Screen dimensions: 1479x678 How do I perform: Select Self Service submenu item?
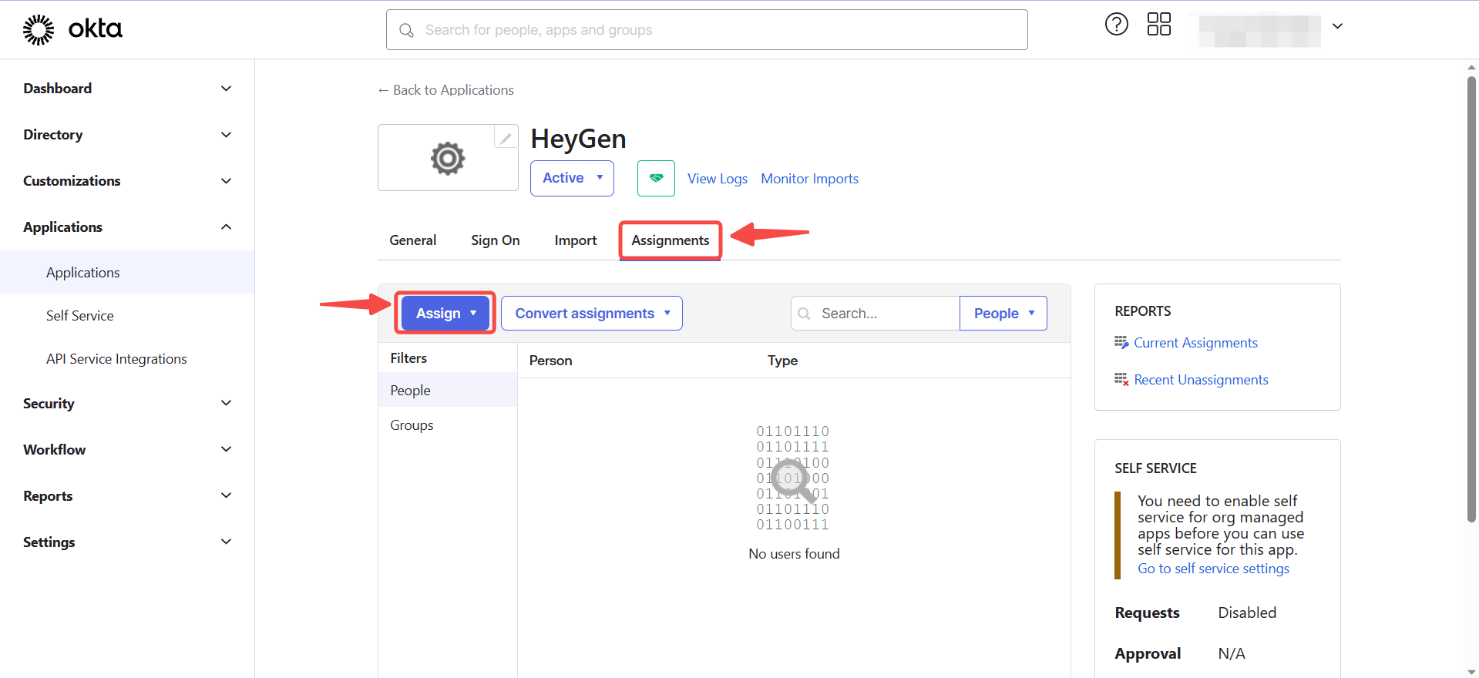[x=127, y=315]
